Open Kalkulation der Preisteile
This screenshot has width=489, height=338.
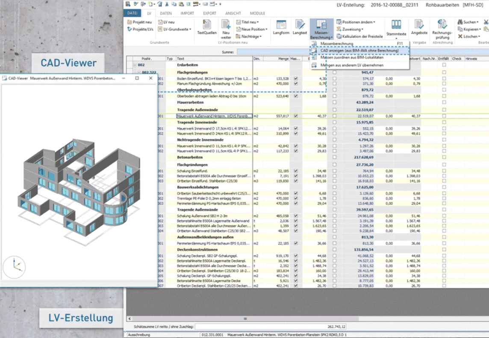[x=359, y=36]
